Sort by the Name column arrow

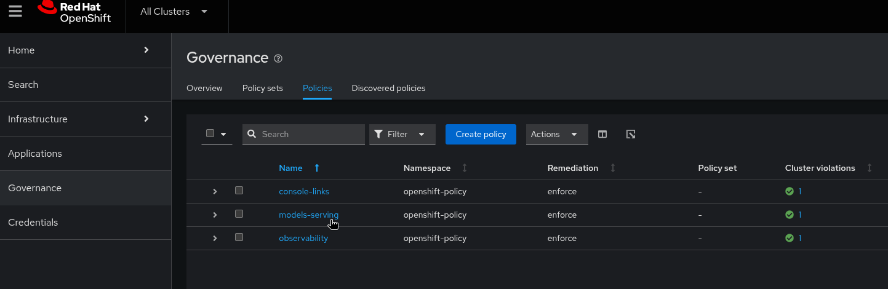coord(317,168)
